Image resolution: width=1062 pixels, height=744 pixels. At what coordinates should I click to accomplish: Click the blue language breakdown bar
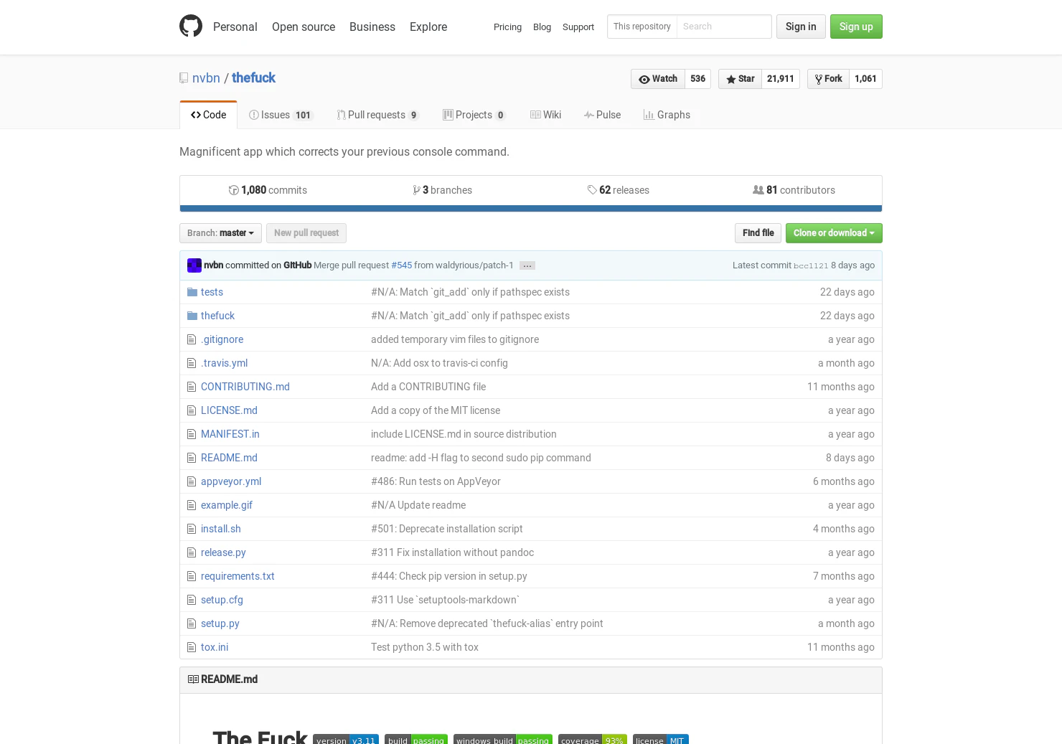click(x=531, y=209)
